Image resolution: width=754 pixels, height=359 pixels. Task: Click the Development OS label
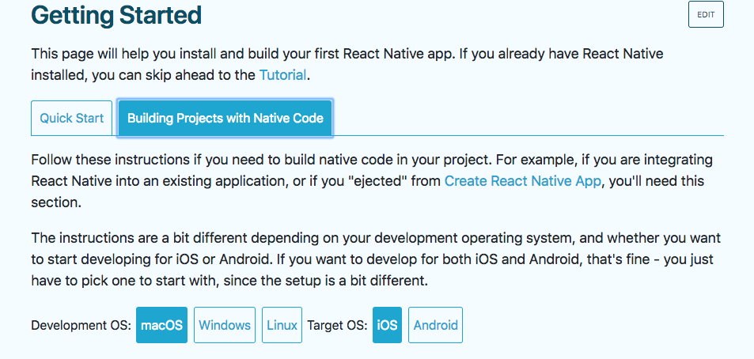coord(81,325)
